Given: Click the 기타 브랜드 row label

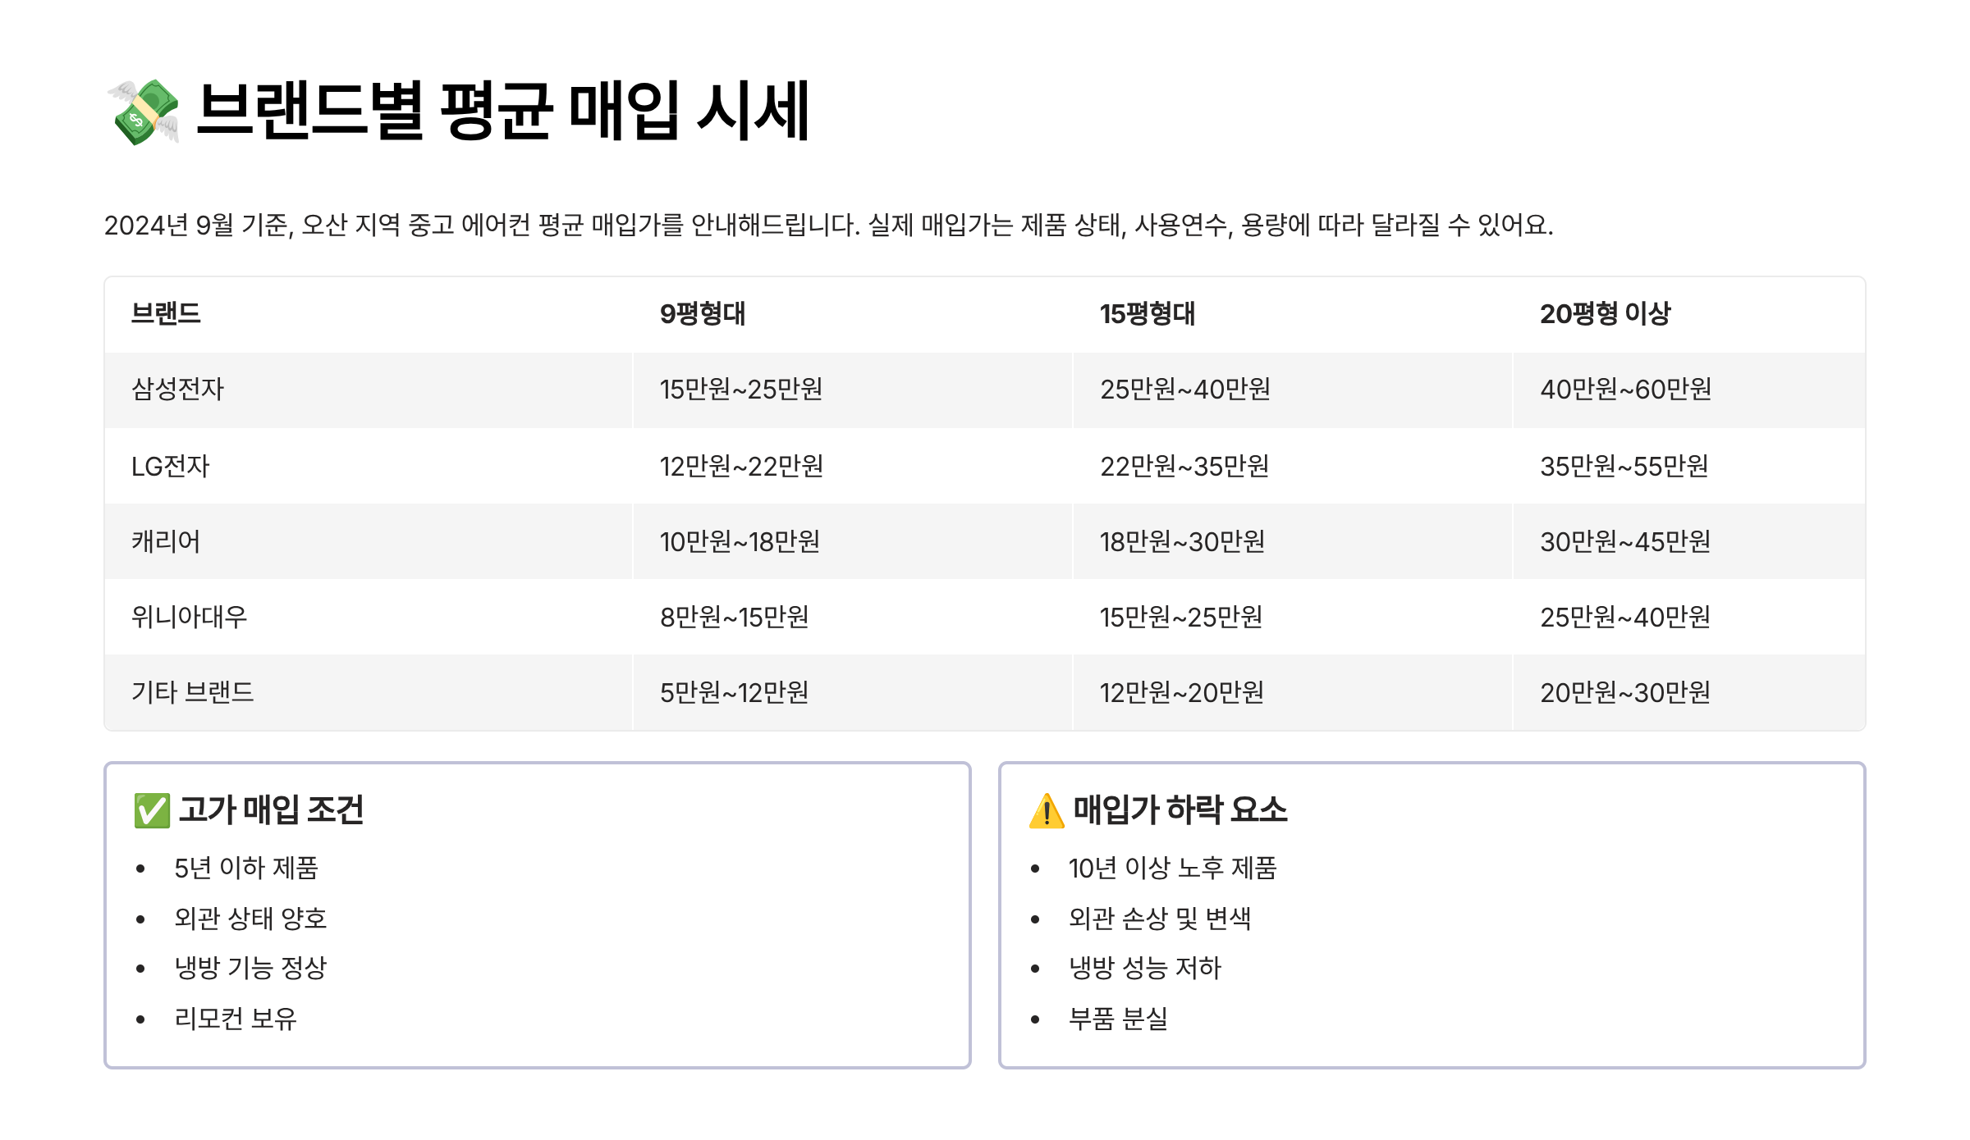Looking at the screenshot, I should [x=193, y=692].
